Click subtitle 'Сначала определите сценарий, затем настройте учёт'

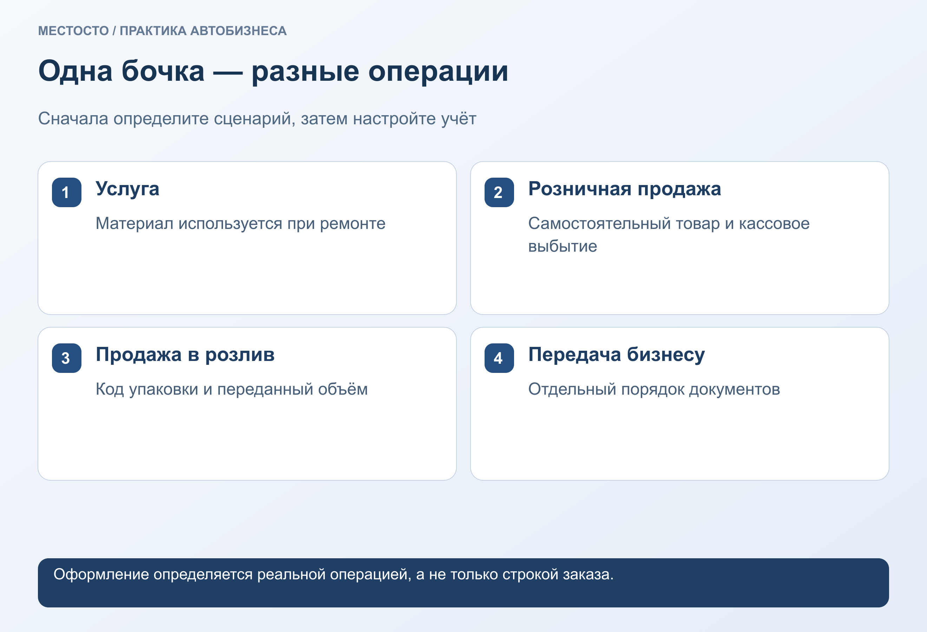click(257, 119)
